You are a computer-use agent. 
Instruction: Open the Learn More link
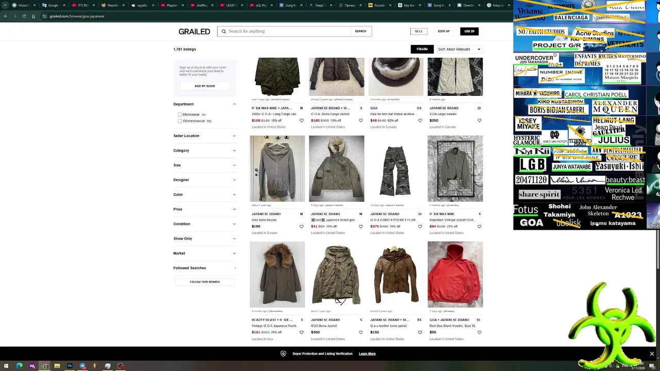click(367, 354)
